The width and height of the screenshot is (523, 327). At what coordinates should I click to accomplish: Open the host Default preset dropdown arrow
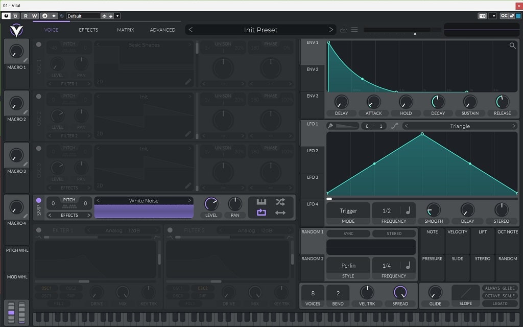click(x=117, y=16)
